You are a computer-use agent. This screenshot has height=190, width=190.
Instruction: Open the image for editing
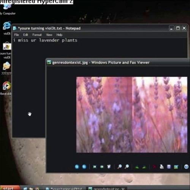176,167
